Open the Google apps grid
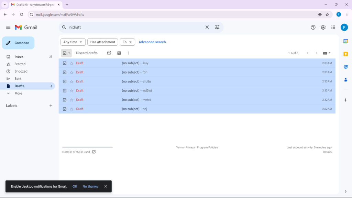The image size is (352, 198). 333,27
